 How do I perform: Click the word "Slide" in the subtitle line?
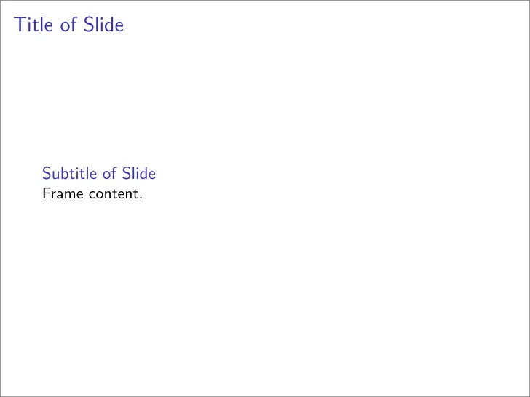pyautogui.click(x=139, y=173)
